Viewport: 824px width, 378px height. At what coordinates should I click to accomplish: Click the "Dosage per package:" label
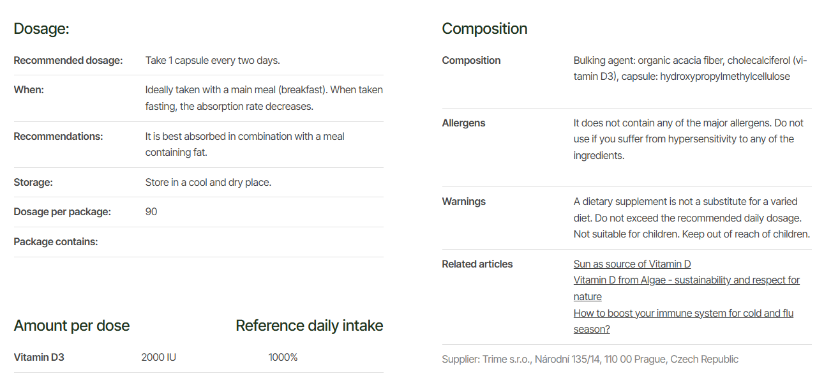click(x=63, y=212)
